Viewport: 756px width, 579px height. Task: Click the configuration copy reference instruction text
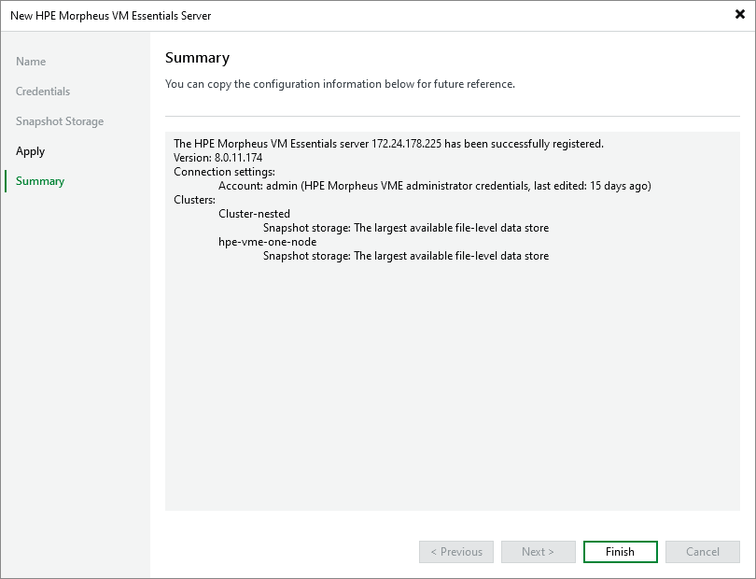point(346,84)
